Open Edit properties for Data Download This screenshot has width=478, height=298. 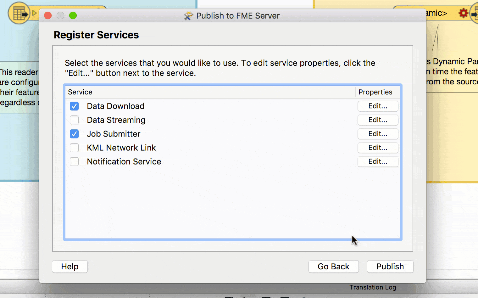point(378,106)
